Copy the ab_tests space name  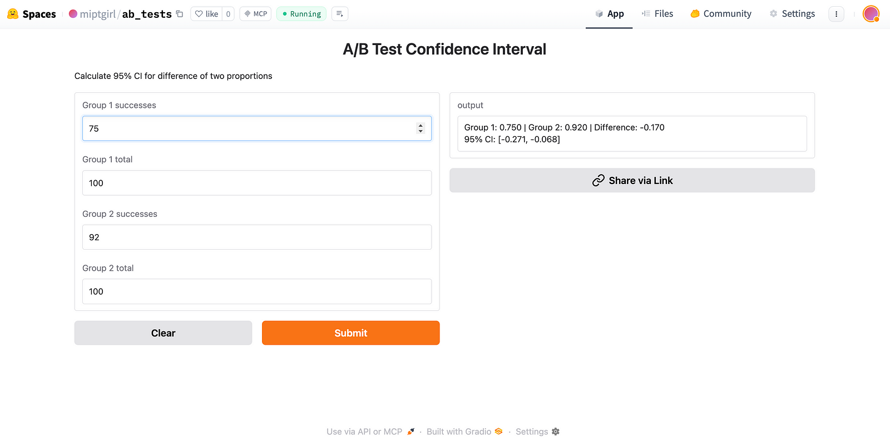180,14
